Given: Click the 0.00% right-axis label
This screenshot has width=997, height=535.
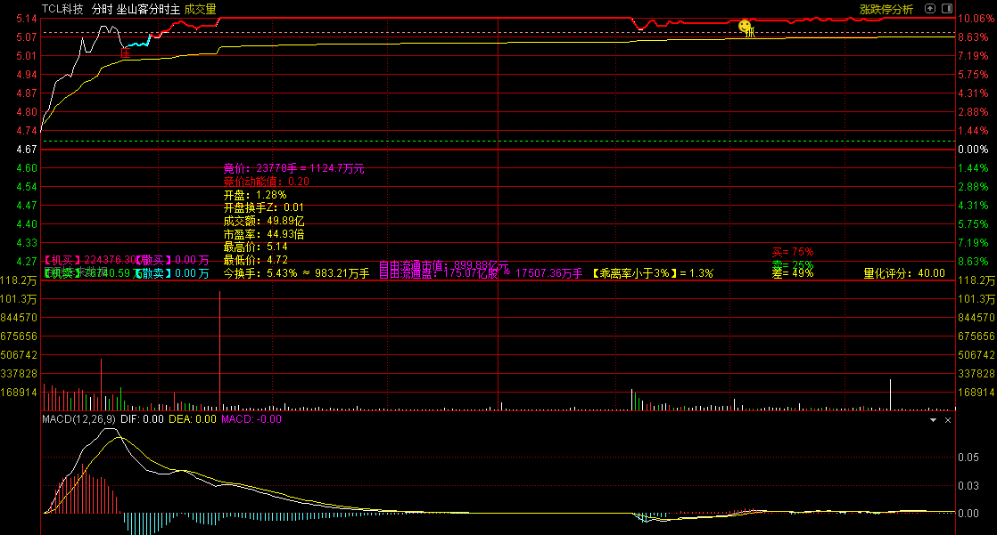Looking at the screenshot, I should pos(973,150).
